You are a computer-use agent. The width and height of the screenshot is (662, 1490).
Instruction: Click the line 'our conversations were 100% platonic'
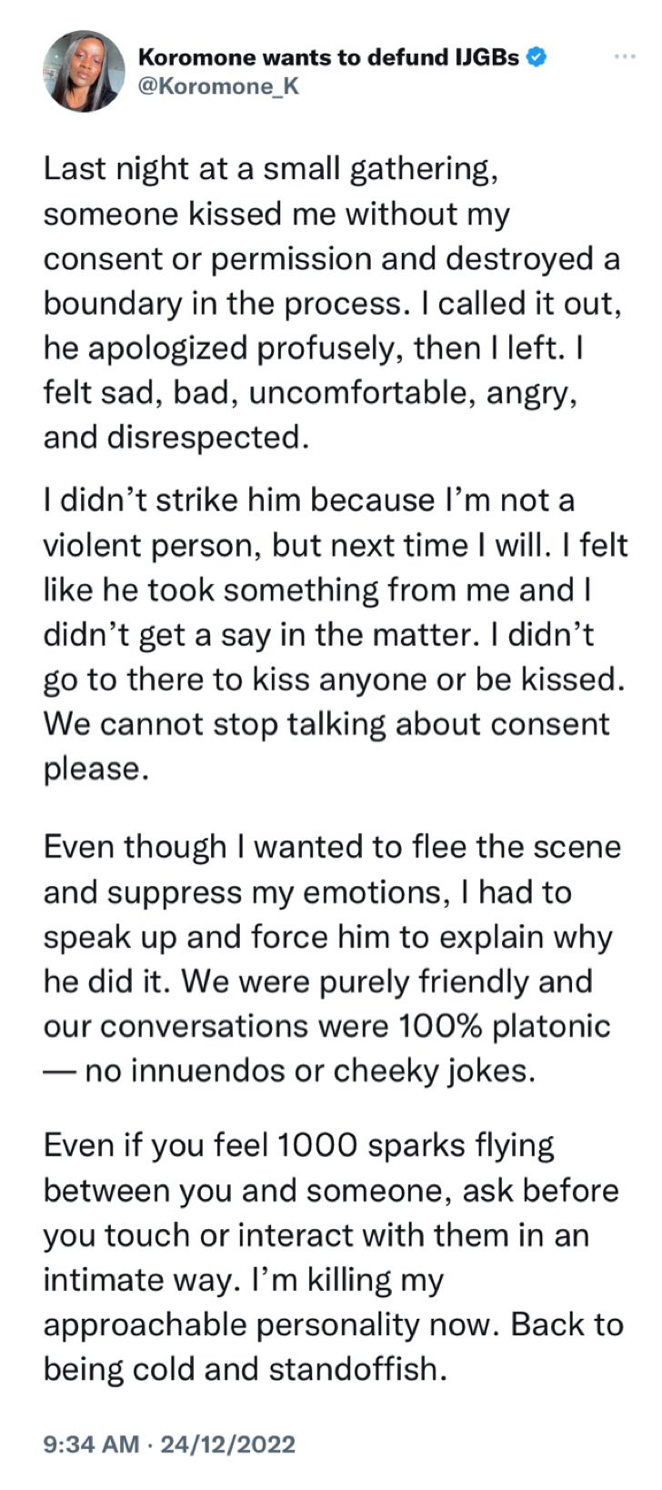326,1026
